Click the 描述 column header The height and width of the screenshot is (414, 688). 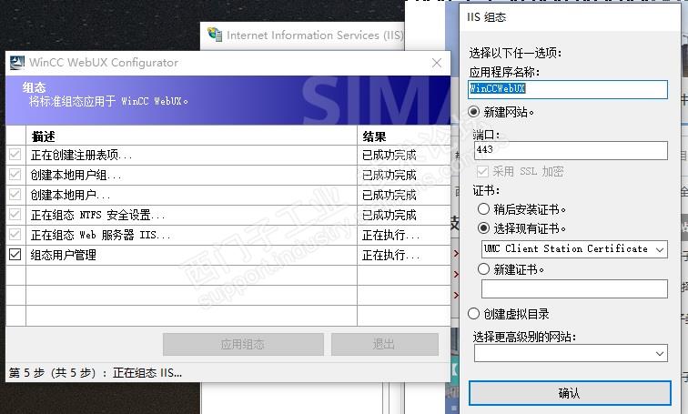(x=191, y=136)
